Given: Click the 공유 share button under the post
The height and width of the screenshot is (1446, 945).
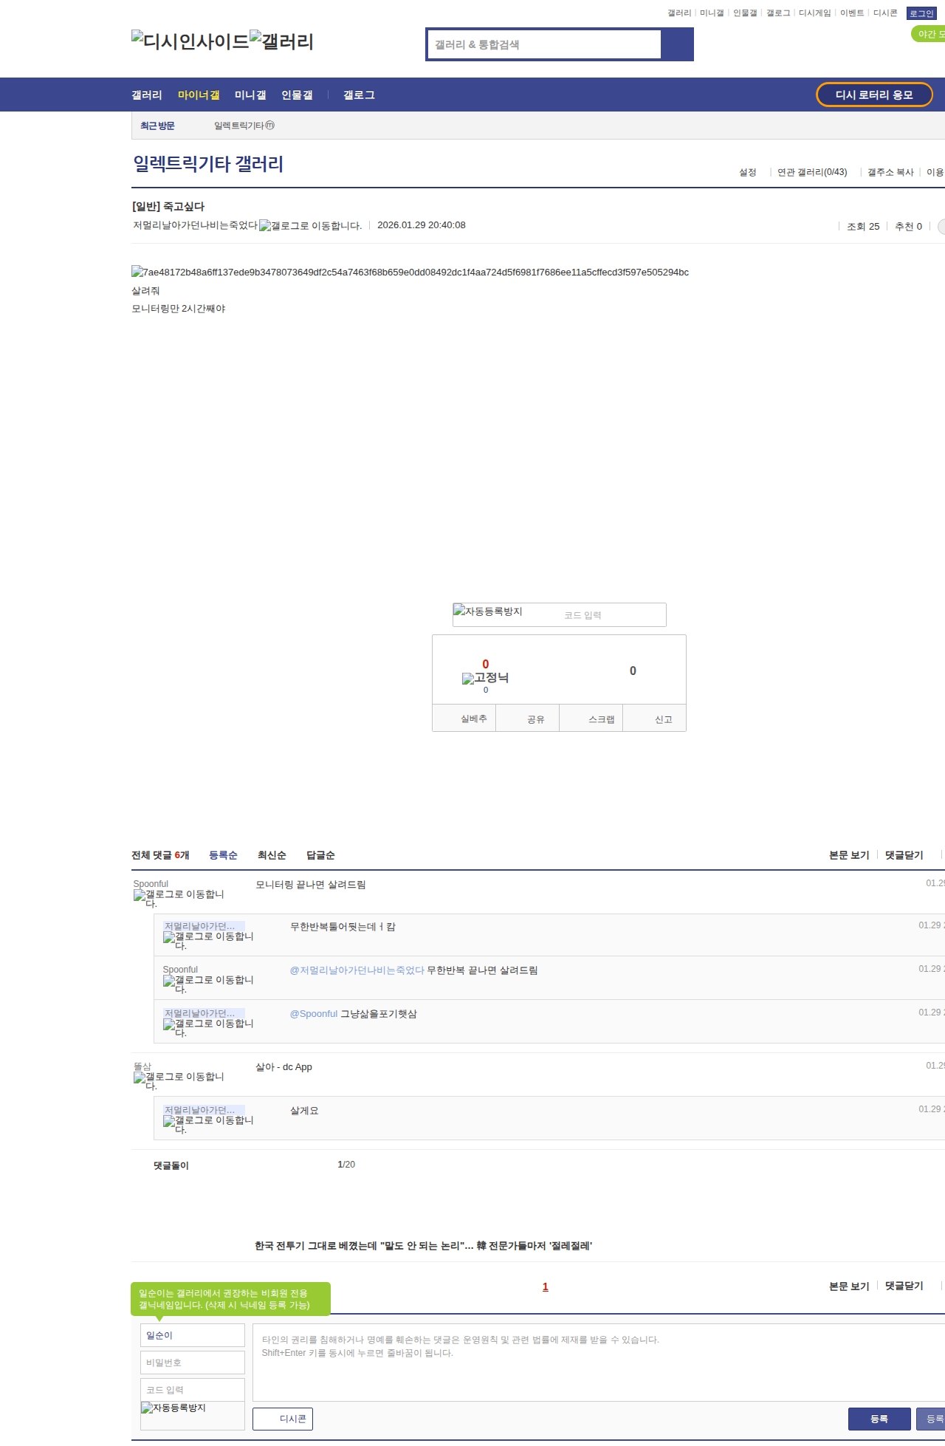Looking at the screenshot, I should point(535,719).
